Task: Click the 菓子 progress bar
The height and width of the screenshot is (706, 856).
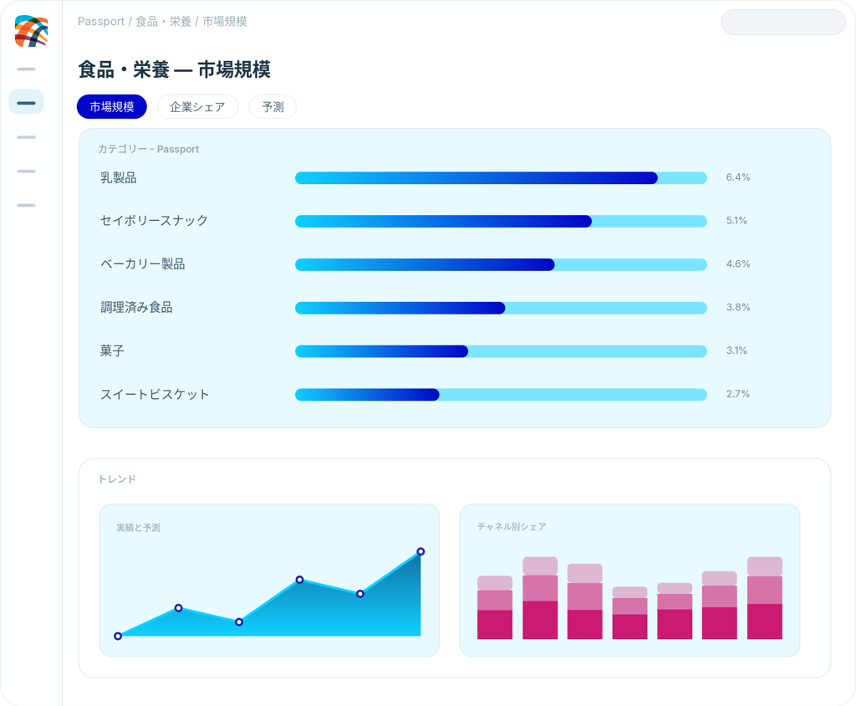Action: (501, 351)
